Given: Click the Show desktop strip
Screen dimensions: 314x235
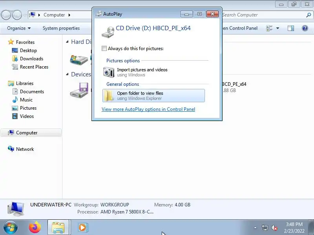Looking at the screenshot, I should point(311,227).
